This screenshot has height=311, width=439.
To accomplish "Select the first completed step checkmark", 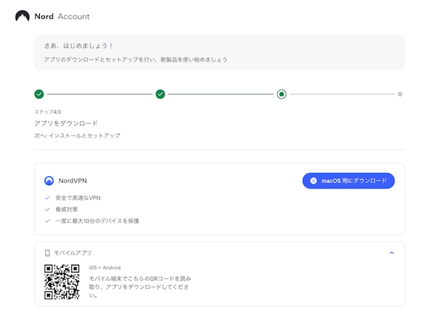I will tap(39, 94).
